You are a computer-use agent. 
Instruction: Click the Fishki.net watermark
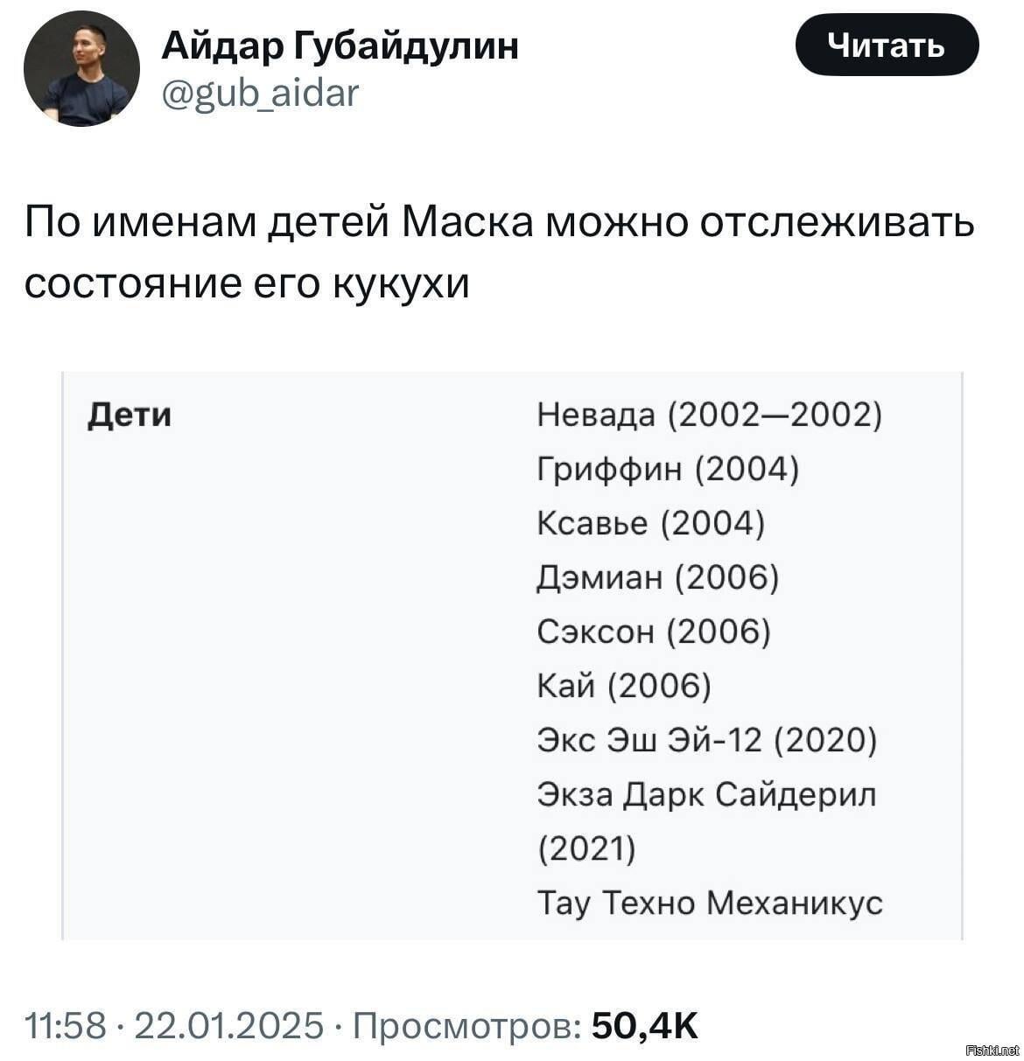click(x=990, y=1049)
